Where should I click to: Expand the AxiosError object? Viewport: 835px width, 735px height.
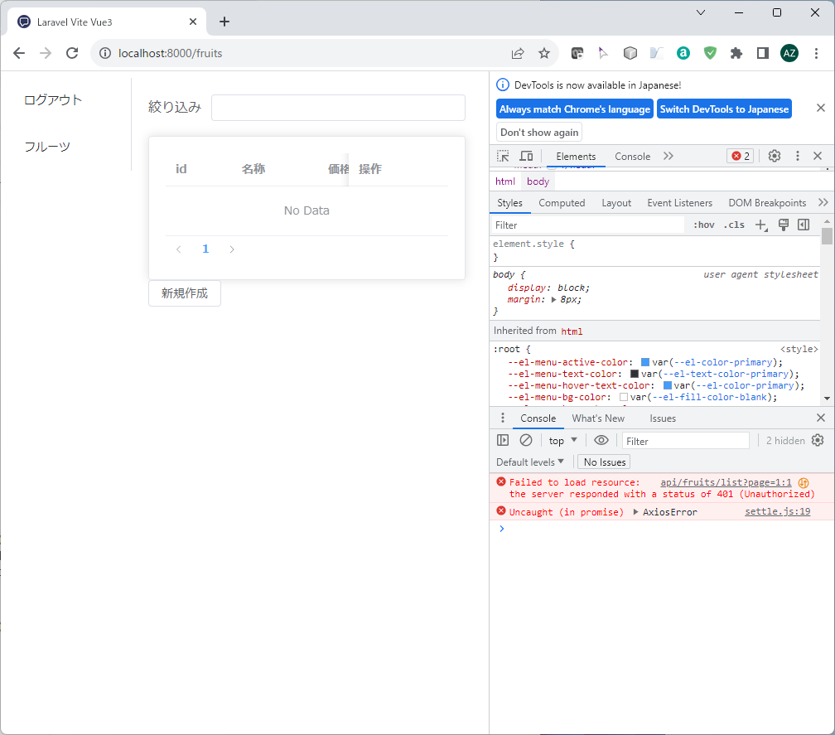635,512
